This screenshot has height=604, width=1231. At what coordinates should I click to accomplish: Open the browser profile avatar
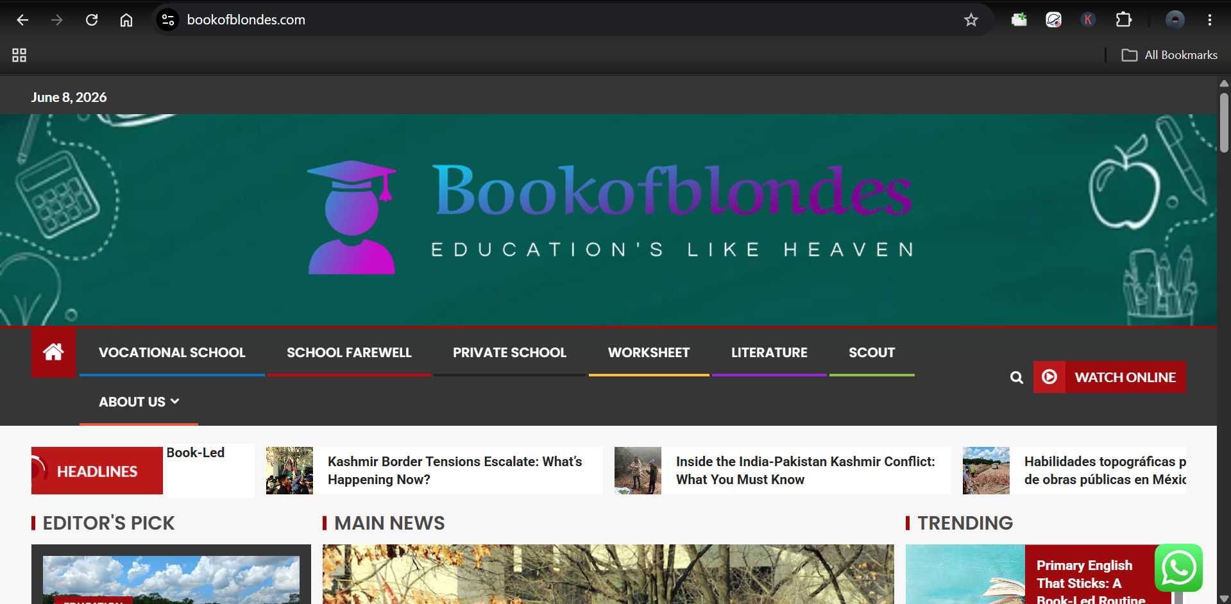click(x=1175, y=20)
